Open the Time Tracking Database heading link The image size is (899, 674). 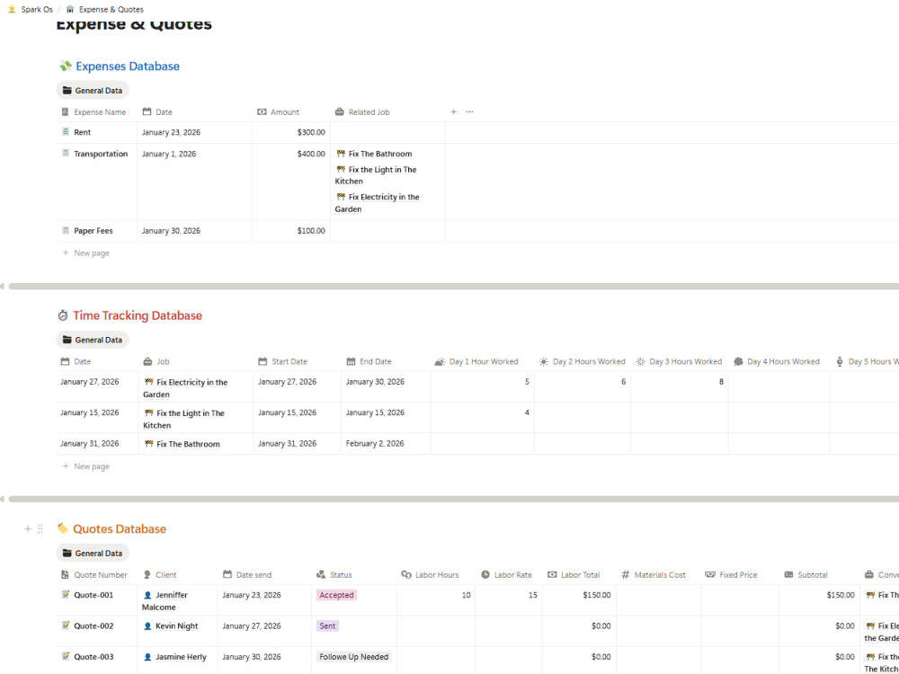pos(137,315)
